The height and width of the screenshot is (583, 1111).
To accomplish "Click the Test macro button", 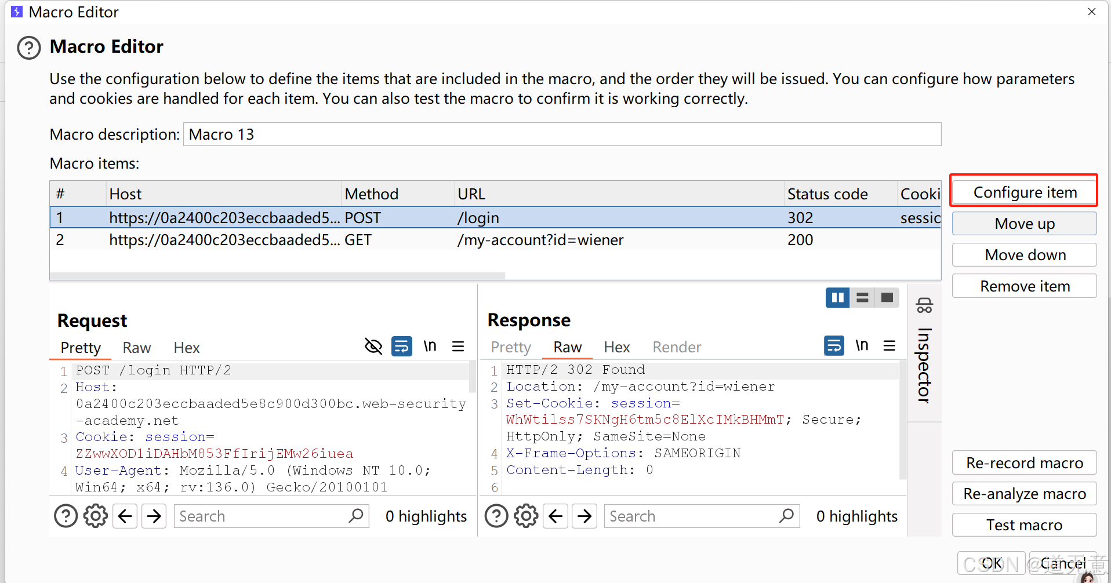I will coord(1024,525).
